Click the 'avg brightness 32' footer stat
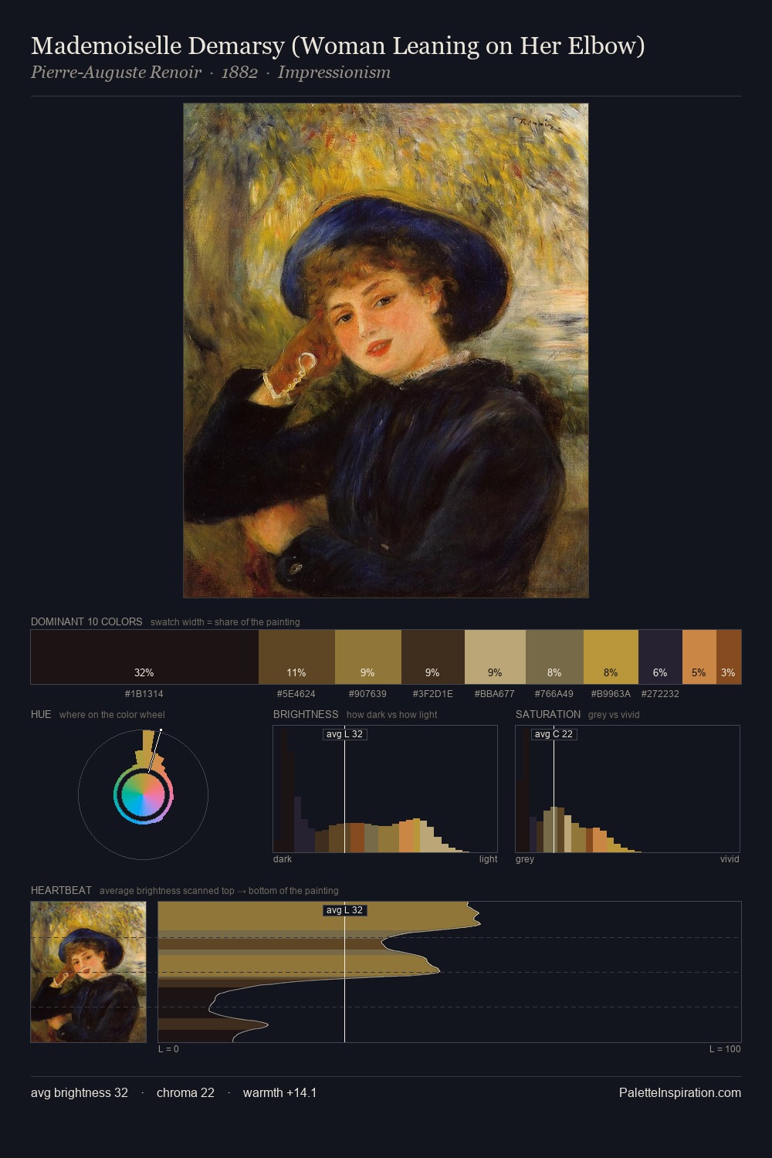Screen dimensions: 772x1158 click(80, 1092)
